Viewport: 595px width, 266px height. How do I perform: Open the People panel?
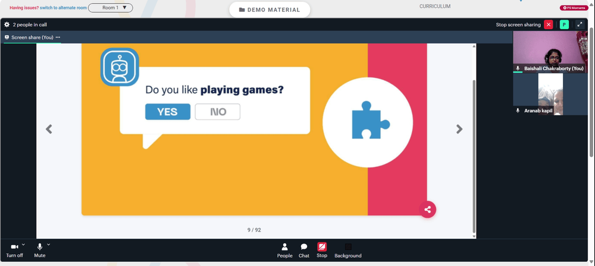pos(284,251)
